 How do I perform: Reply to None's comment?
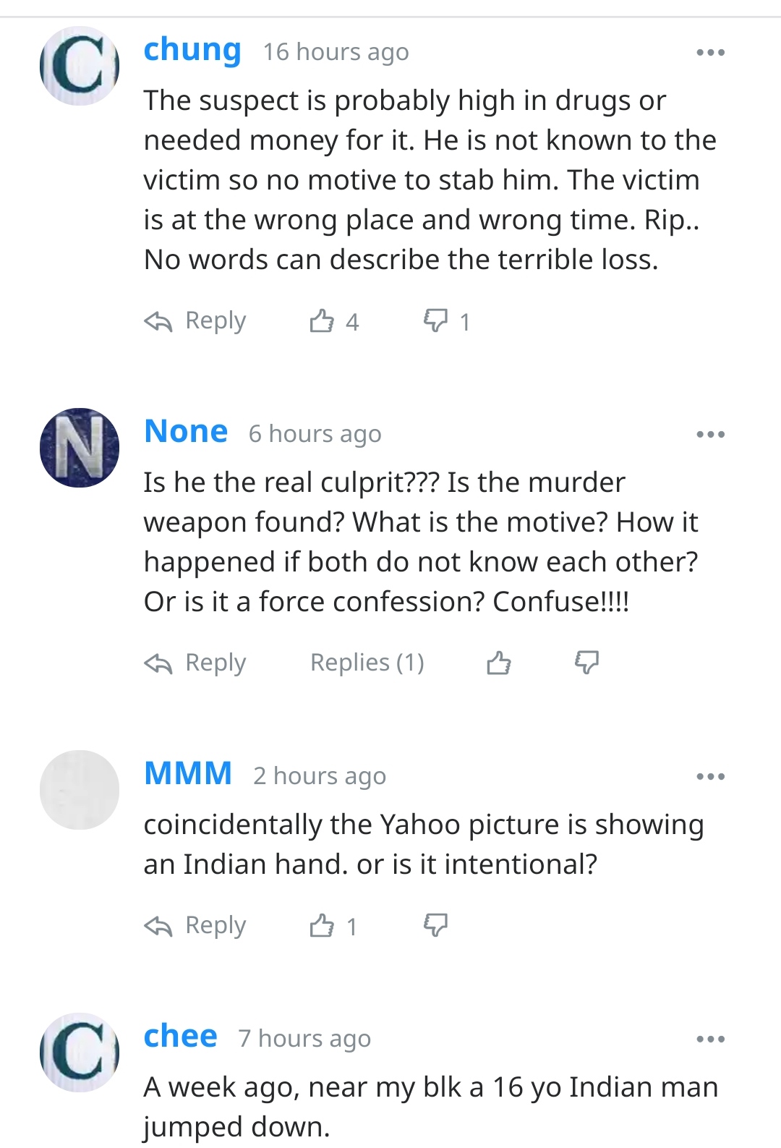coord(195,663)
